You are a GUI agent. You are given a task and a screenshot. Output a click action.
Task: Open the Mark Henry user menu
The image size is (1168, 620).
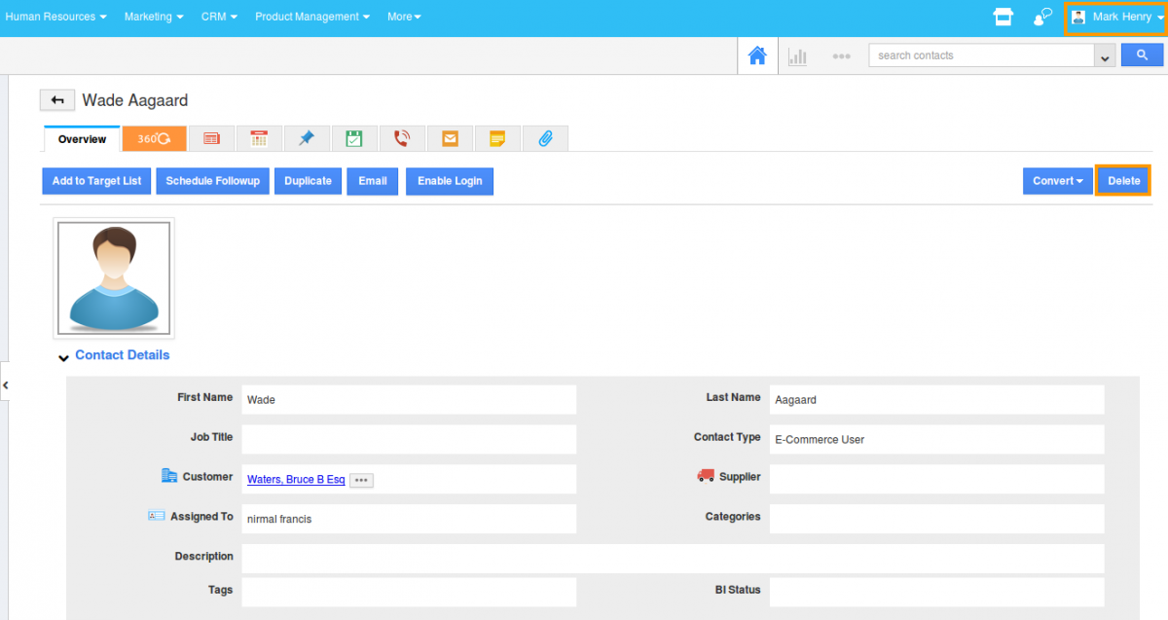click(1116, 18)
